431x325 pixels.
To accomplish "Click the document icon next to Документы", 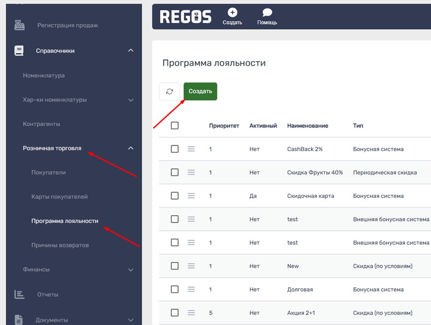I will point(19,320).
